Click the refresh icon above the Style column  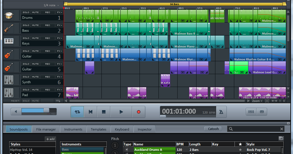(281, 138)
